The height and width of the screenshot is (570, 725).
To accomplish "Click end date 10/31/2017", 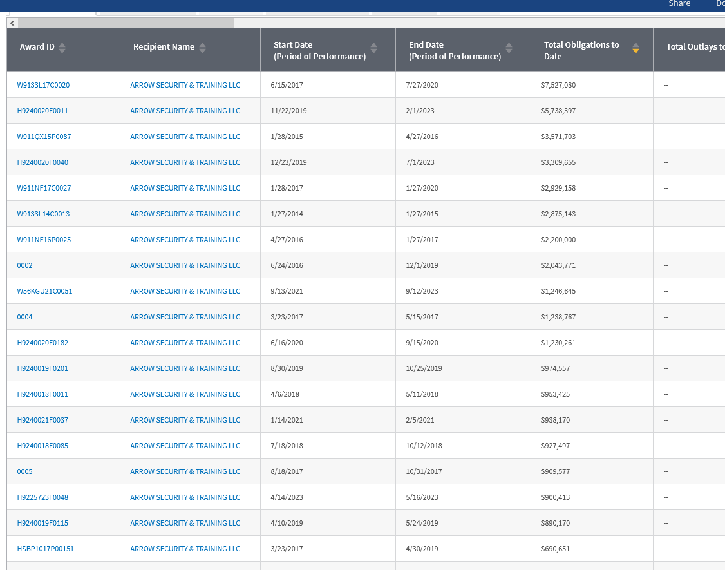I will tap(424, 471).
